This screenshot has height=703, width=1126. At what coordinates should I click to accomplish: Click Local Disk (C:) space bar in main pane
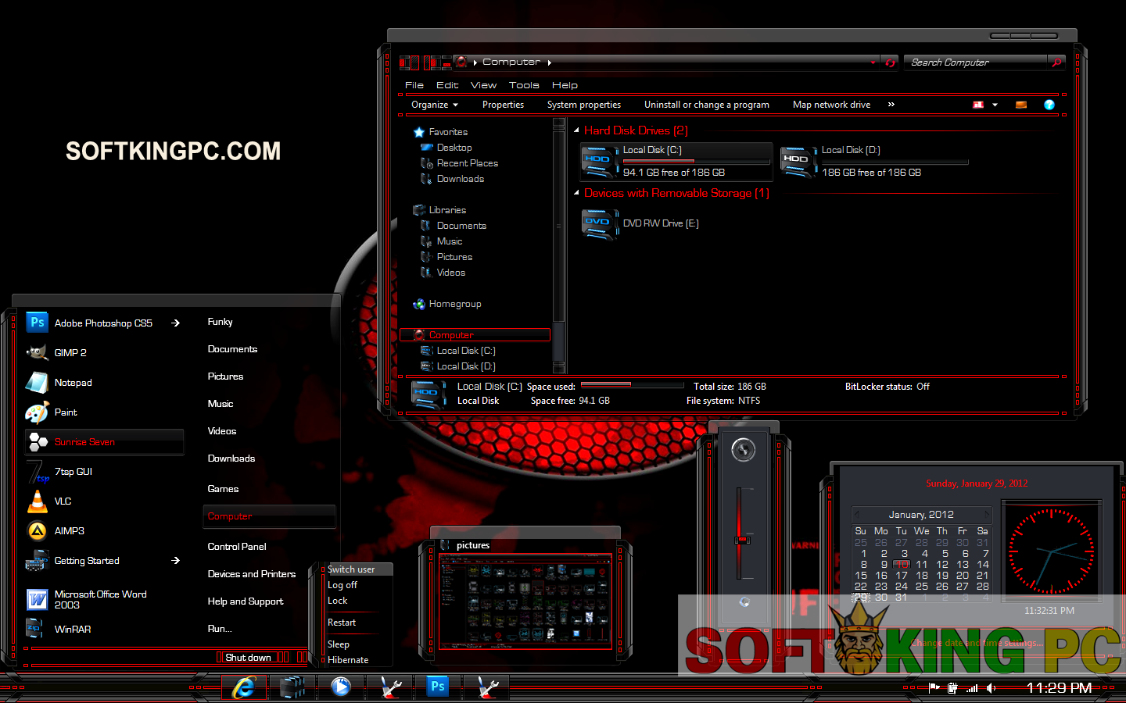point(696,161)
